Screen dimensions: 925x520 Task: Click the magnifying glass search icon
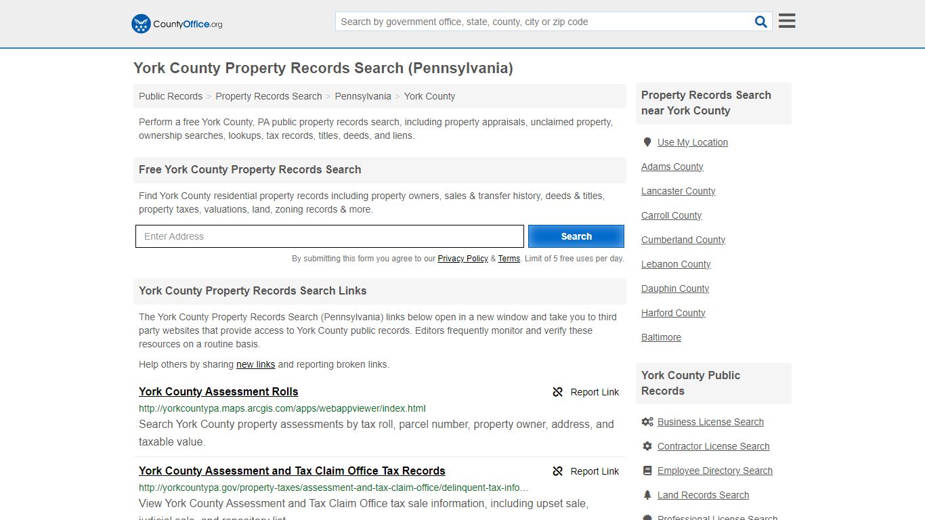tap(761, 22)
